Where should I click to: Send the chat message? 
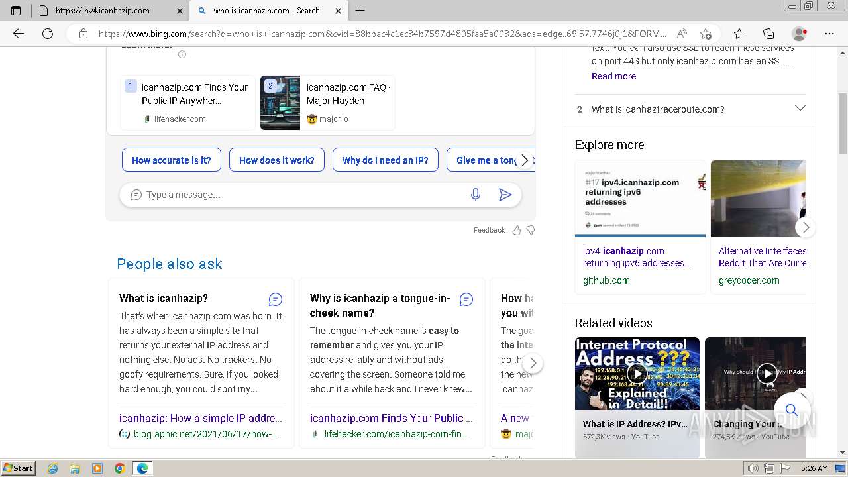click(x=505, y=195)
